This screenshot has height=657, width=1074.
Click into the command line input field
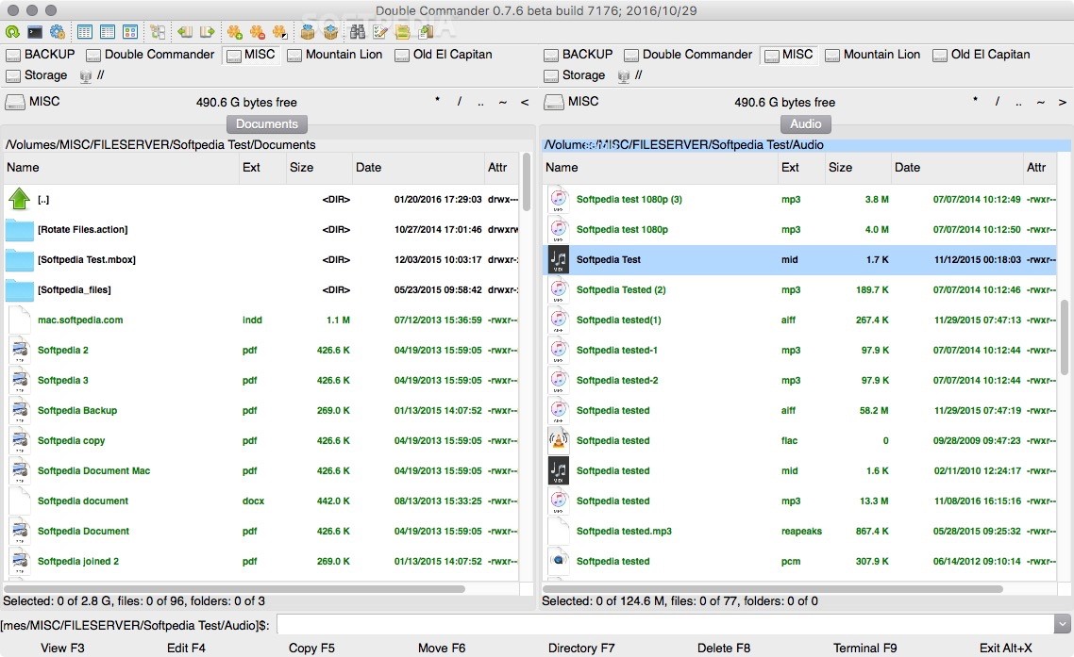tap(664, 624)
